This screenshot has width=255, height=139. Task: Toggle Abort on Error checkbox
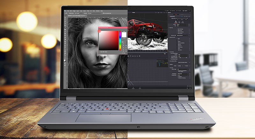tap(177, 33)
